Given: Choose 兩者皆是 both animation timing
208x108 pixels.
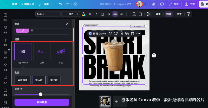Looking at the screenshot, I should [23, 80].
